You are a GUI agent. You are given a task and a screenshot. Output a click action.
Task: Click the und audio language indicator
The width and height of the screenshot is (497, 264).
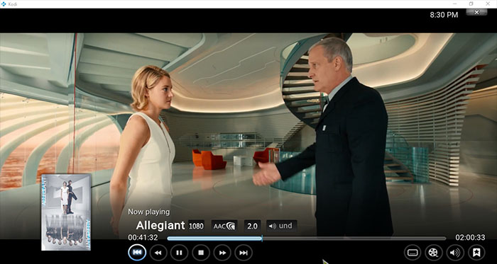[x=281, y=226]
